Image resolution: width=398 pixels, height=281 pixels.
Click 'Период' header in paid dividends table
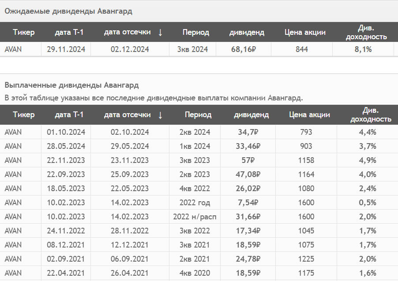click(198, 115)
